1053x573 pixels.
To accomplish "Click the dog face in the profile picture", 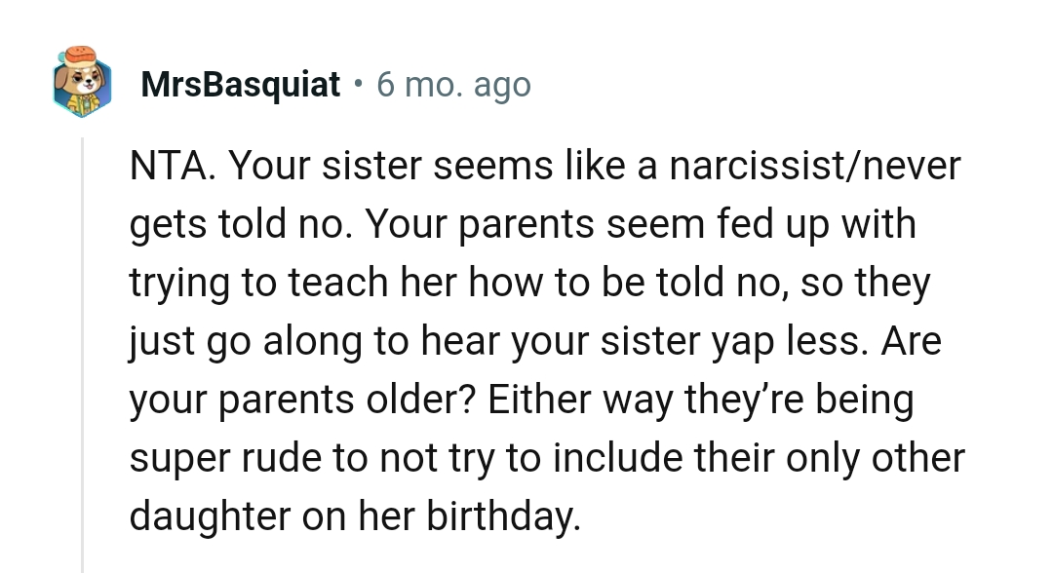I will click(84, 83).
